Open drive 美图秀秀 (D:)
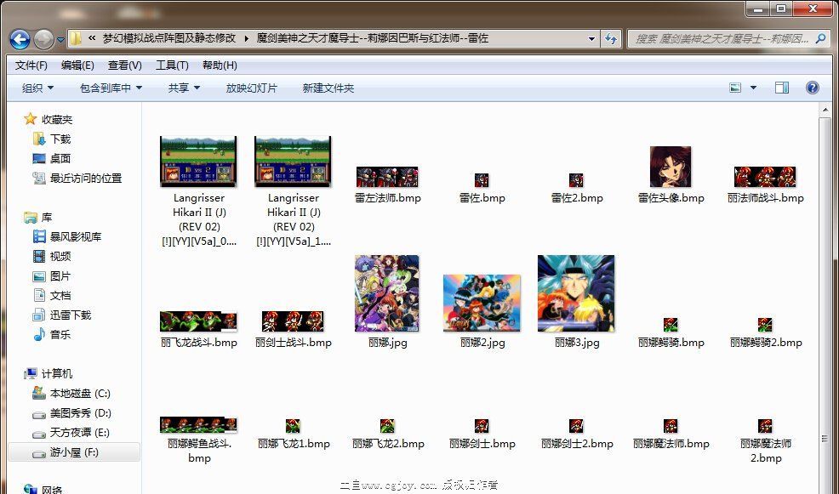The image size is (839, 494). pyautogui.click(x=71, y=412)
